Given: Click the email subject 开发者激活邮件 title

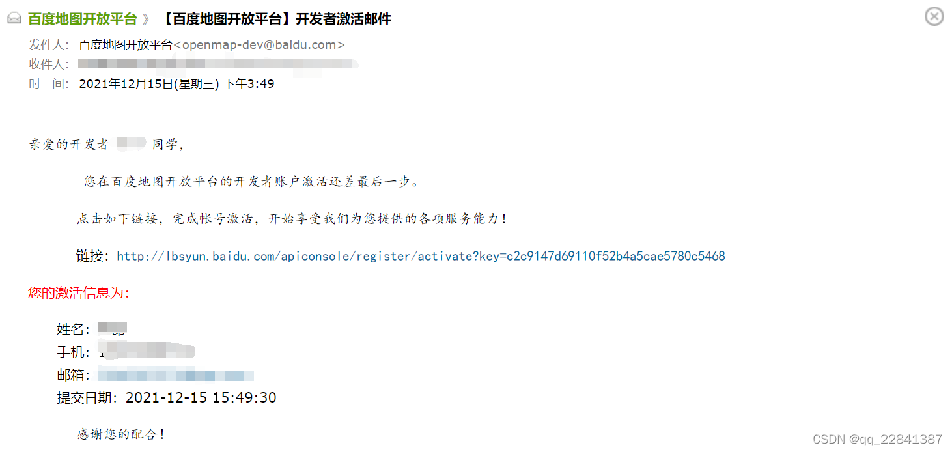Looking at the screenshot, I should click(x=276, y=19).
